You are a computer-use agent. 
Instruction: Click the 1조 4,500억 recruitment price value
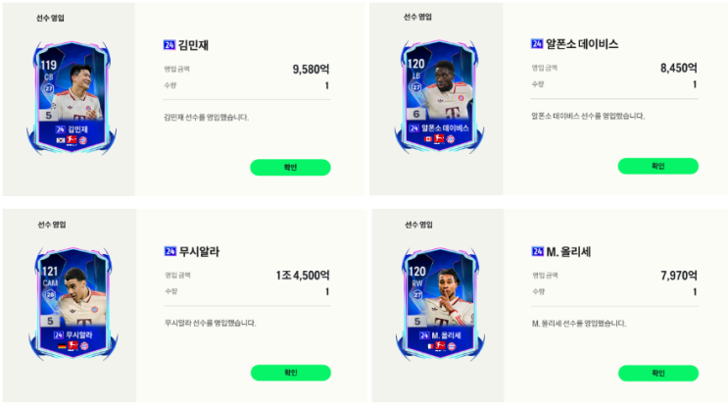click(x=303, y=276)
